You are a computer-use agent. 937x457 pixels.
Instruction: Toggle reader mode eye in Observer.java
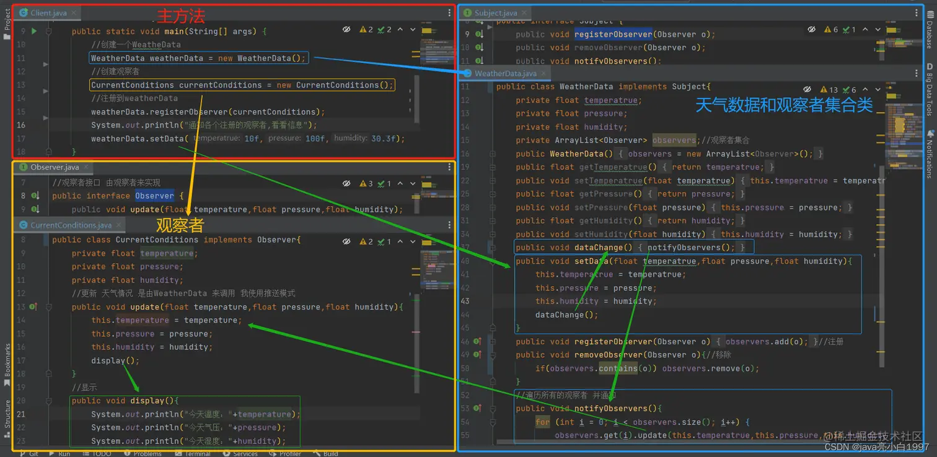tap(346, 183)
